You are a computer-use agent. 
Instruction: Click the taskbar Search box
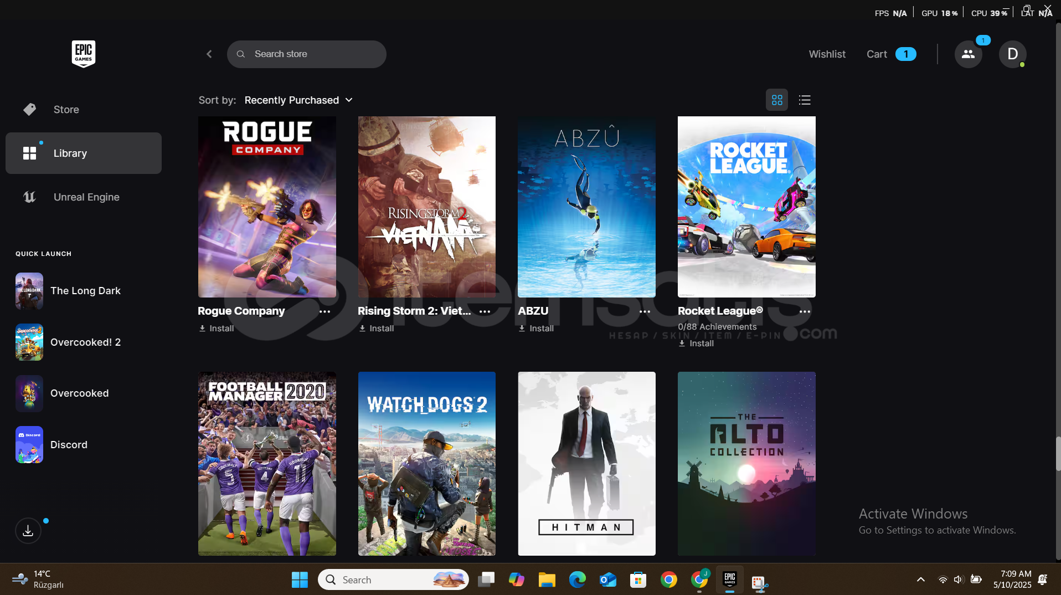(x=393, y=580)
